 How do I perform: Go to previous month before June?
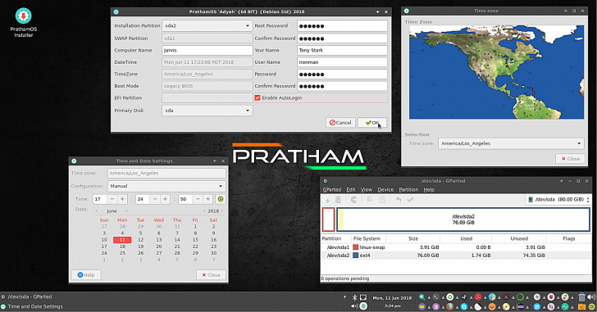[x=97, y=211]
